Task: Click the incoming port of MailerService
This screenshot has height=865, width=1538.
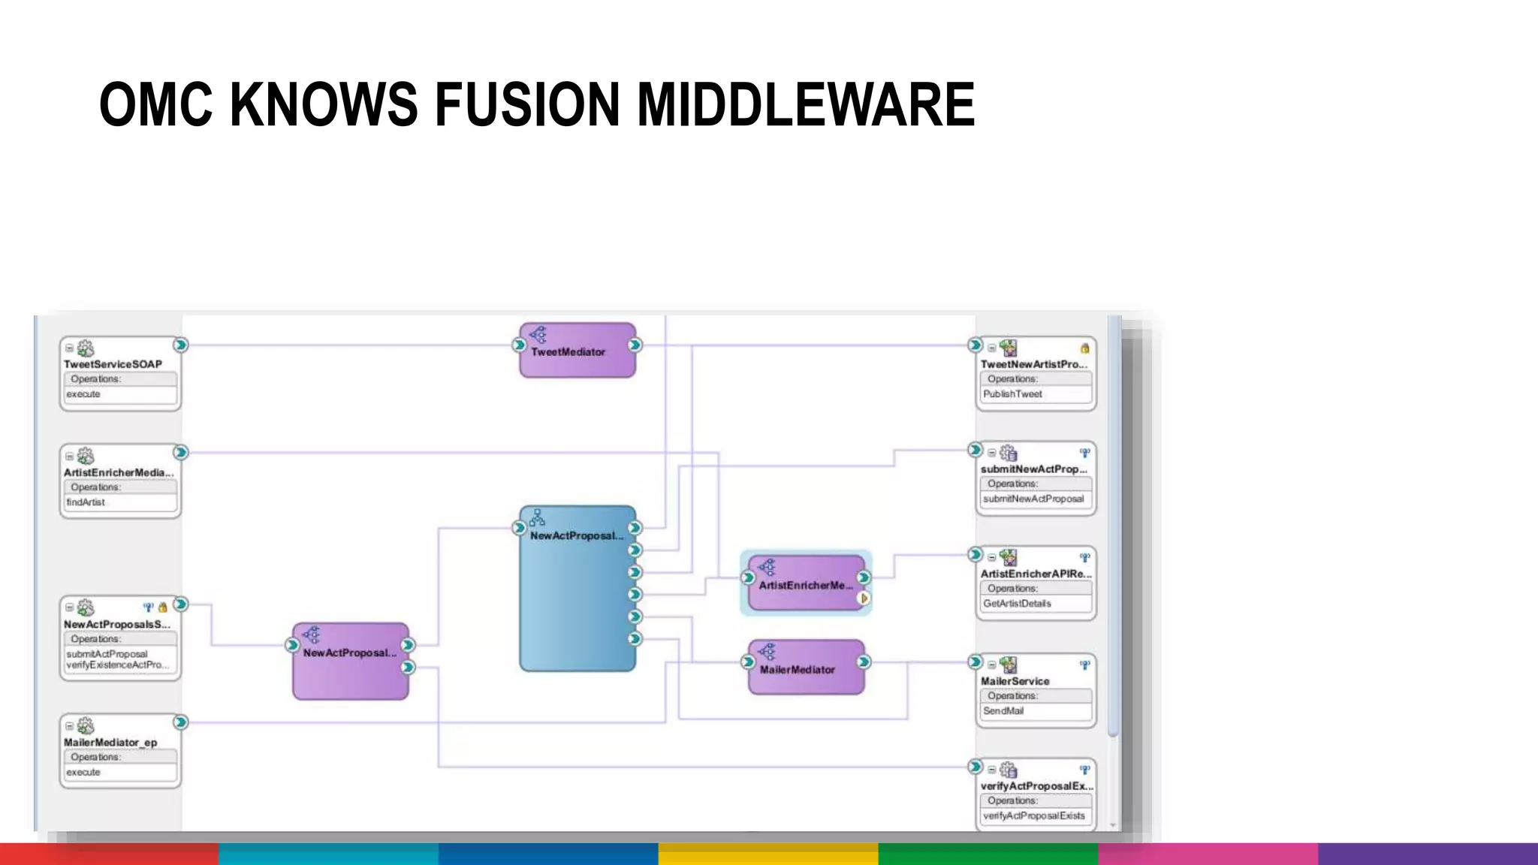Action: [x=975, y=662]
